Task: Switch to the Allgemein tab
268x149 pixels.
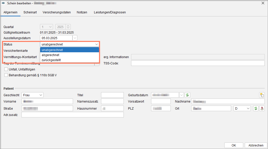Action: (10, 12)
